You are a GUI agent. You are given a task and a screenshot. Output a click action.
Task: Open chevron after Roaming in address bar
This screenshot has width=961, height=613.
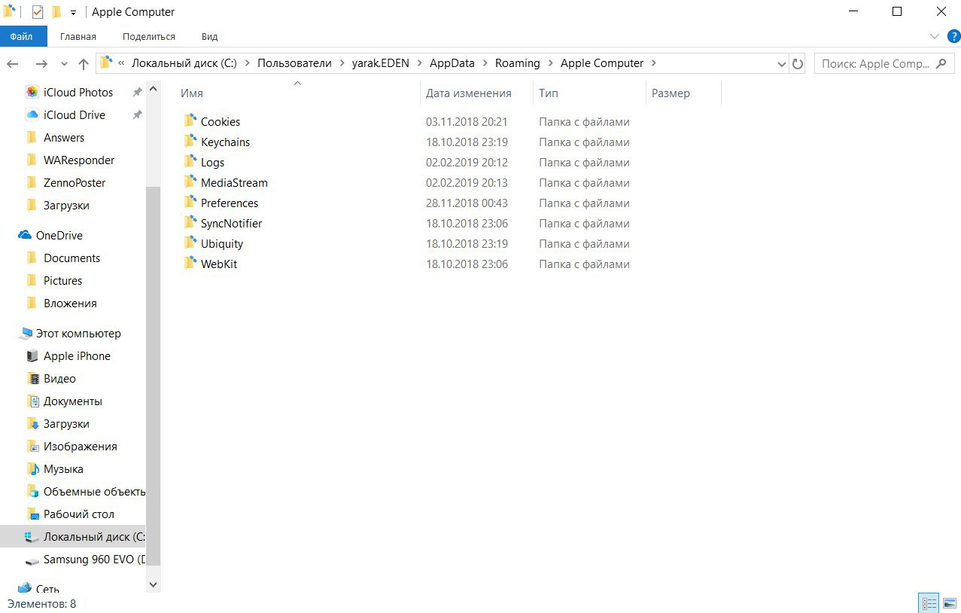pos(550,63)
